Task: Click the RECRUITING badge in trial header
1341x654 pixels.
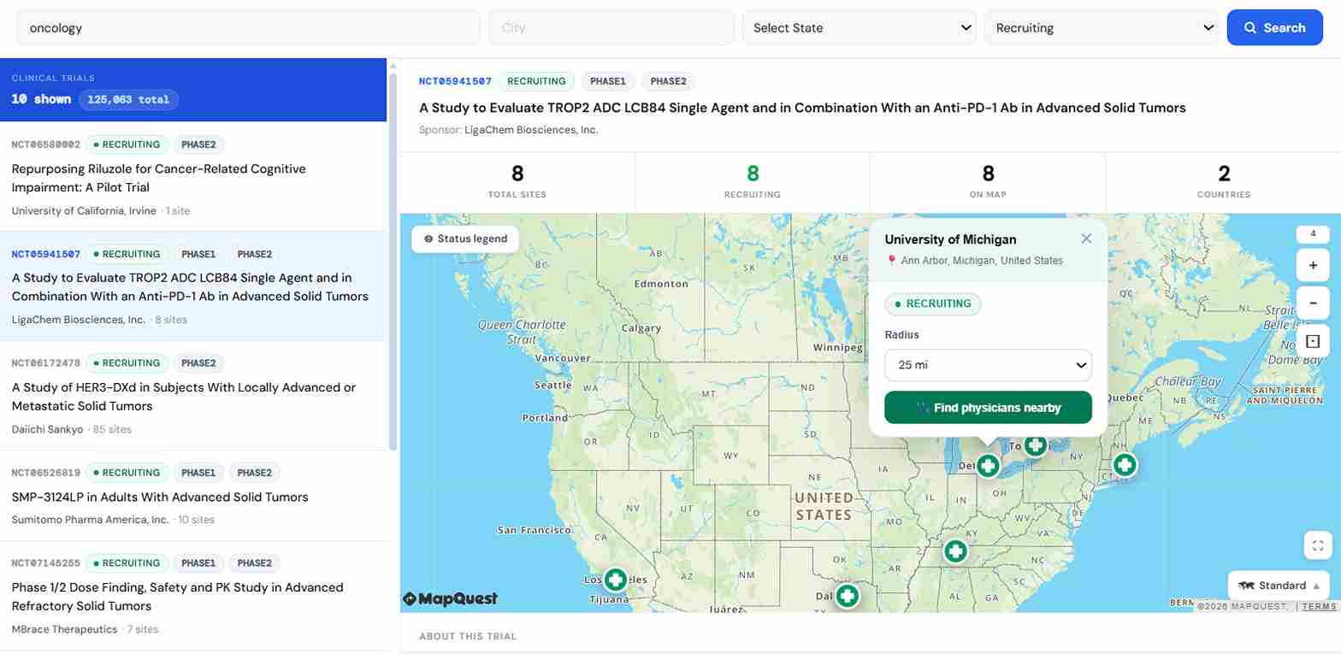Action: pyautogui.click(x=536, y=81)
